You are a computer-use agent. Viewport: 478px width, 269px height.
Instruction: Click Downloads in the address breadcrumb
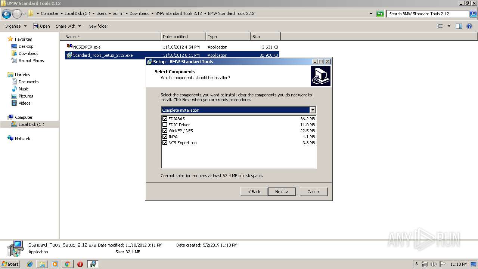pyautogui.click(x=139, y=13)
